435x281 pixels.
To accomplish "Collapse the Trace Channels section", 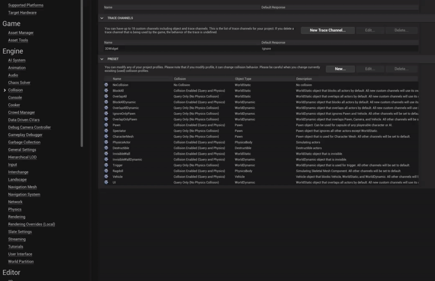I will pos(102,18).
